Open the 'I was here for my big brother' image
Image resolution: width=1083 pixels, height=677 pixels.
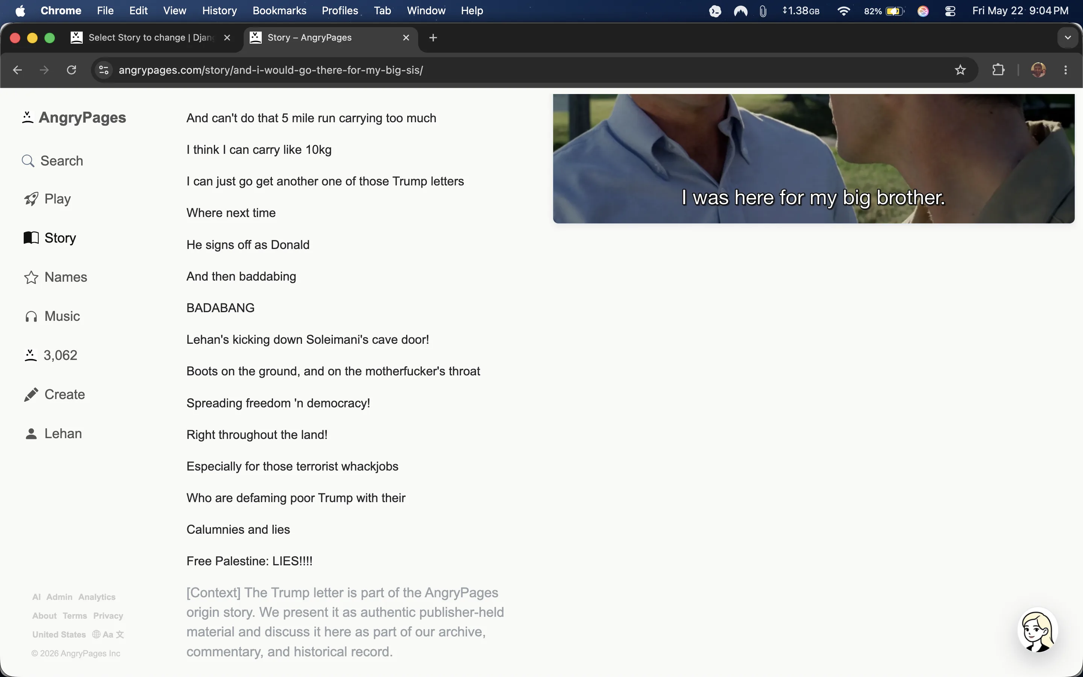(x=814, y=158)
